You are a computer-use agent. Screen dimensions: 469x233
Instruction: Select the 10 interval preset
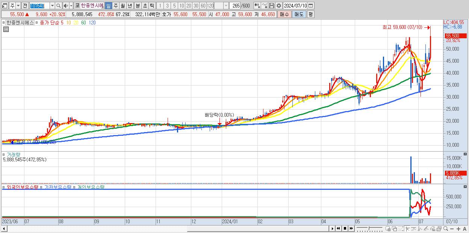[x=182, y=6]
